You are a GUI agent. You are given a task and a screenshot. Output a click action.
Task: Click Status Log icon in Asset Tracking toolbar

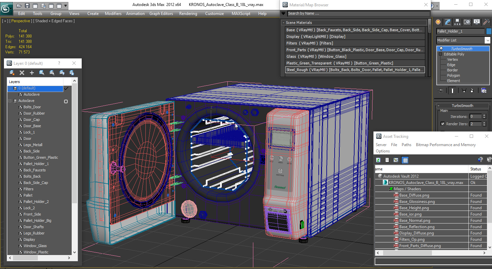(x=387, y=160)
